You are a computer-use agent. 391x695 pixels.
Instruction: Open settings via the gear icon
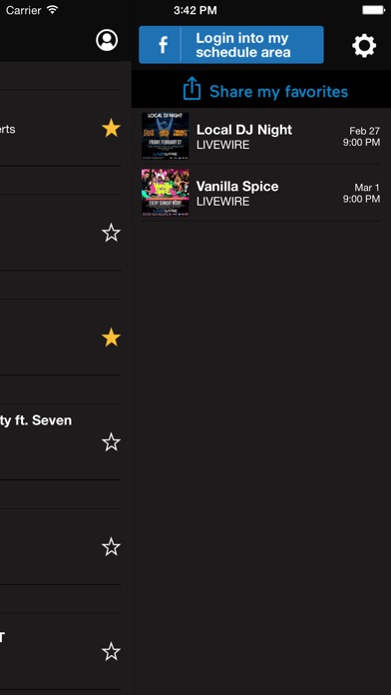[364, 45]
